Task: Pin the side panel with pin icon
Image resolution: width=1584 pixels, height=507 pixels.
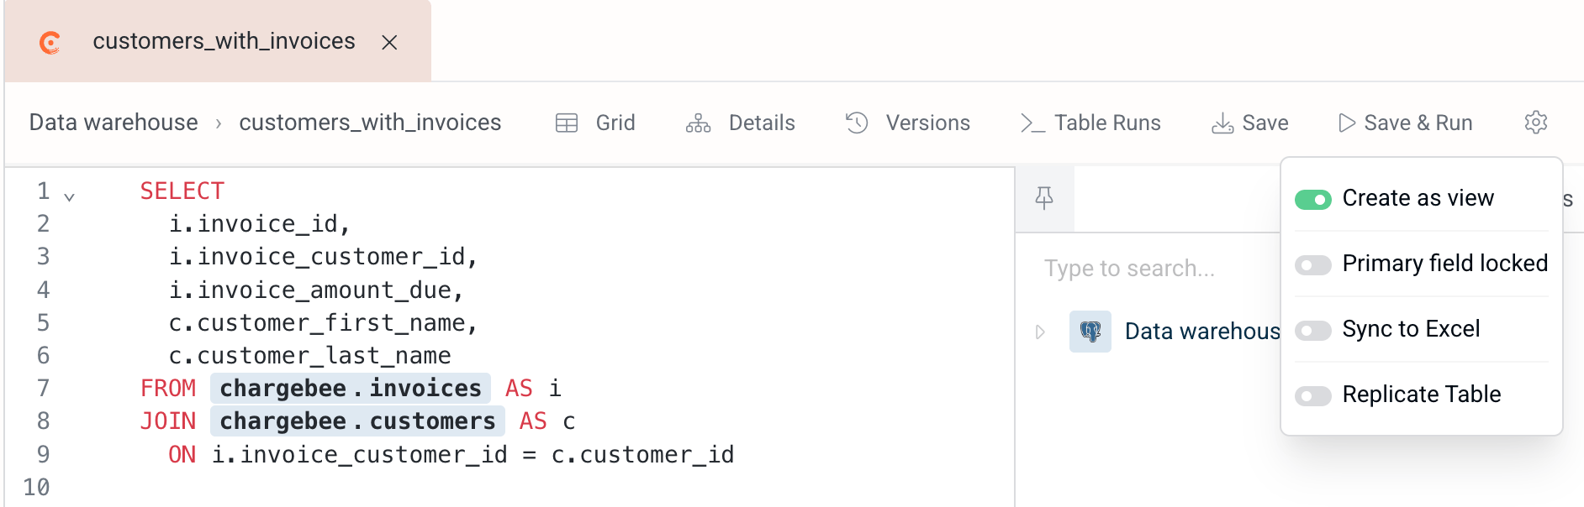Action: (x=1044, y=198)
